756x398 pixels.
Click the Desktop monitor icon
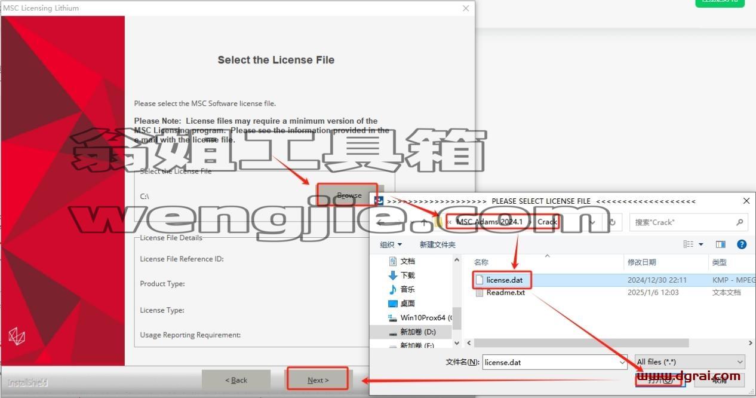393,304
